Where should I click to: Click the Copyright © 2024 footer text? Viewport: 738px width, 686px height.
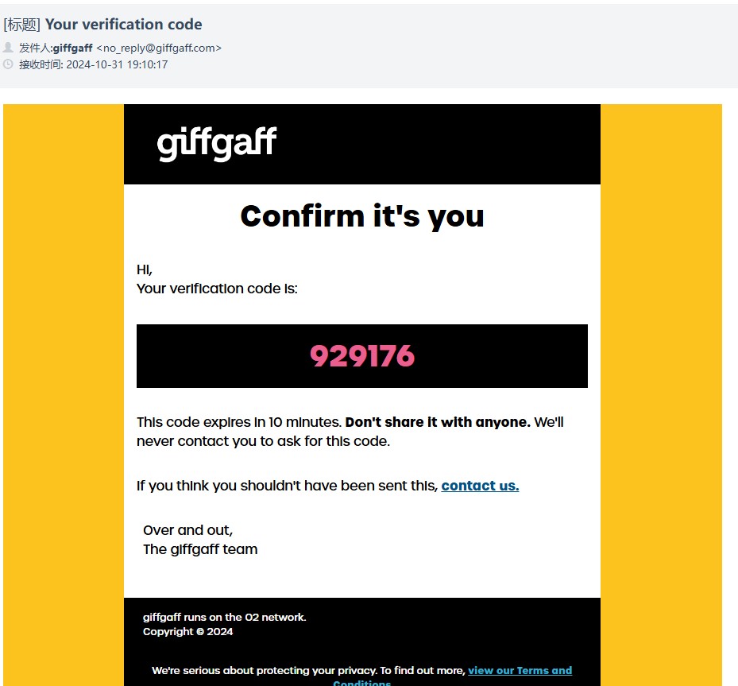(187, 631)
